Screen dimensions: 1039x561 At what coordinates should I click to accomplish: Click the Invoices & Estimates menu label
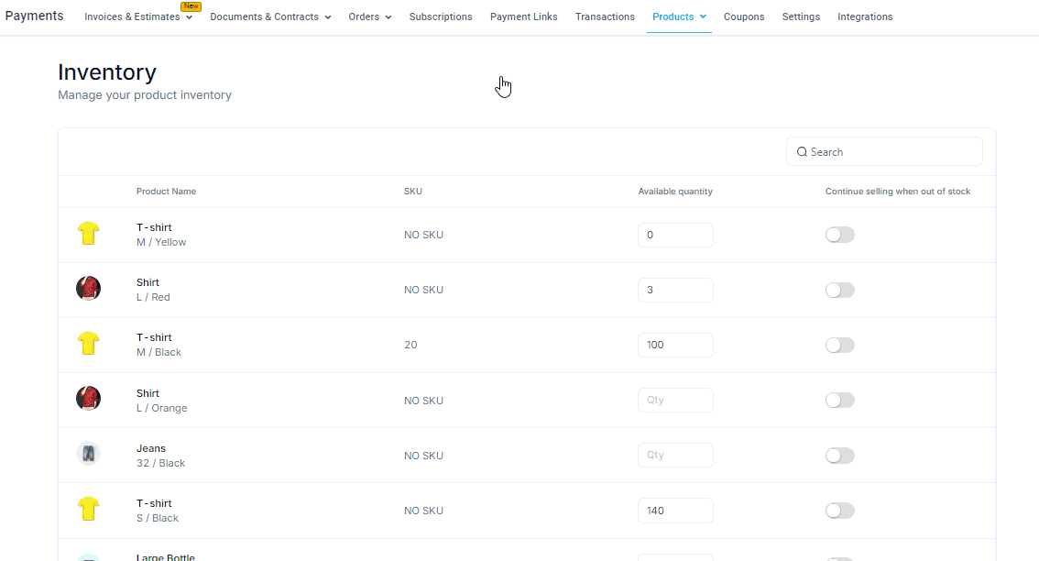[x=132, y=17]
